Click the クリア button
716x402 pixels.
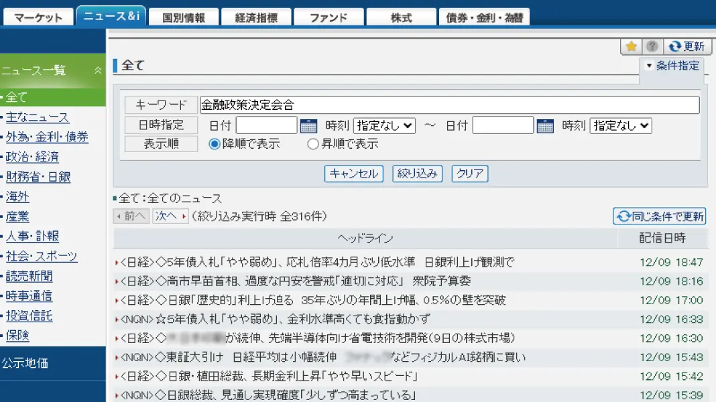[x=470, y=174]
